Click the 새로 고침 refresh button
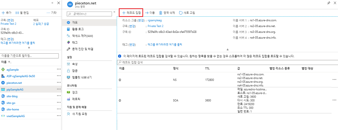 [x=187, y=12]
